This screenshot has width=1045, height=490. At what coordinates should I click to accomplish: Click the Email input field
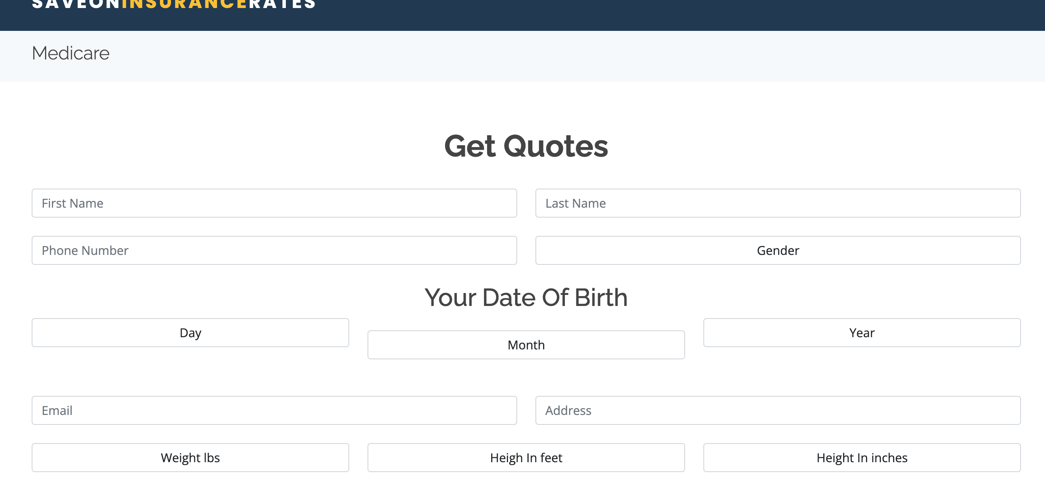coord(274,410)
